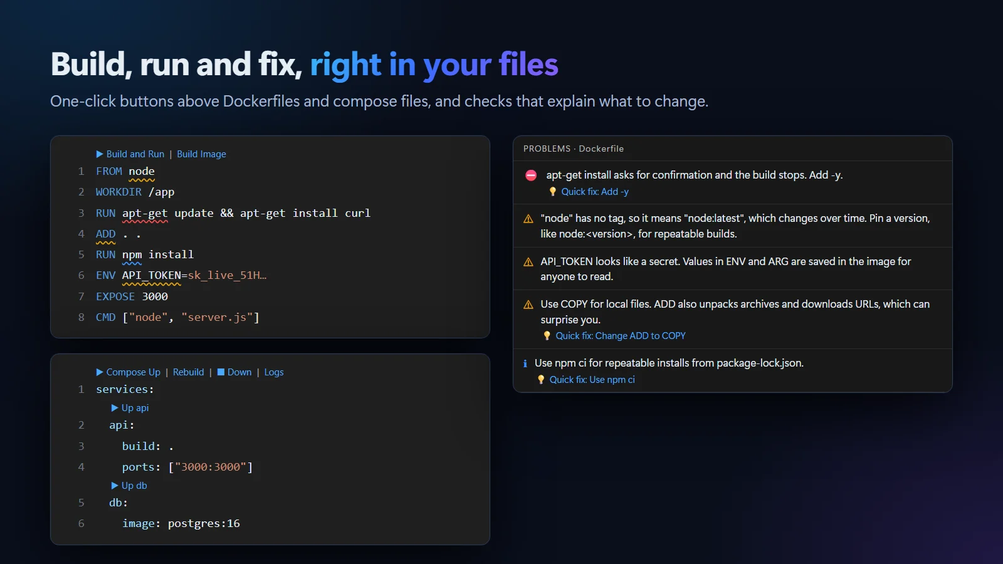Start services with Compose Up
The height and width of the screenshot is (564, 1003).
click(x=128, y=372)
